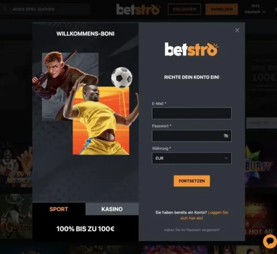Switch to the SPORT bonus tab
Viewport: 277px width, 254px height.
click(x=59, y=209)
